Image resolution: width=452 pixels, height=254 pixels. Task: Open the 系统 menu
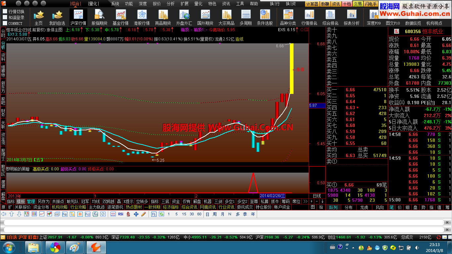coord(115,4)
